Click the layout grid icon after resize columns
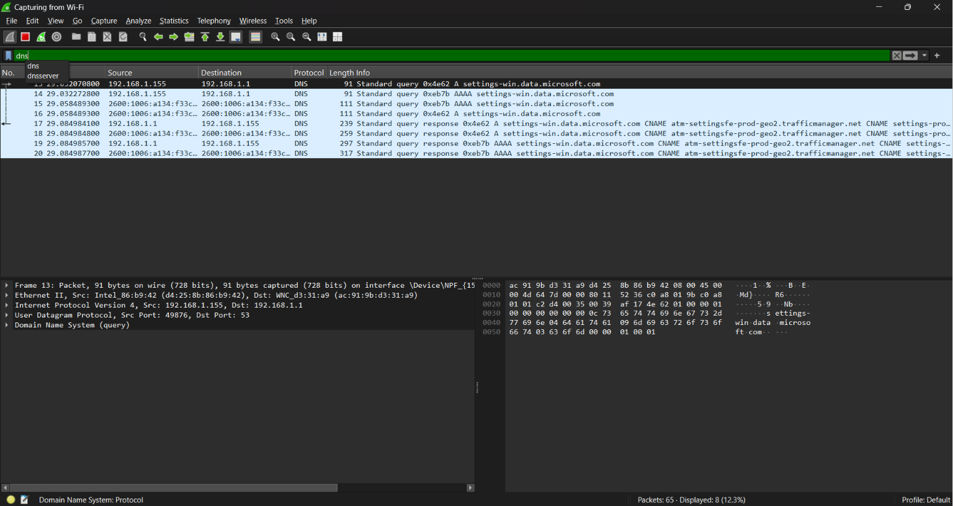This screenshot has width=953, height=506. [x=338, y=37]
